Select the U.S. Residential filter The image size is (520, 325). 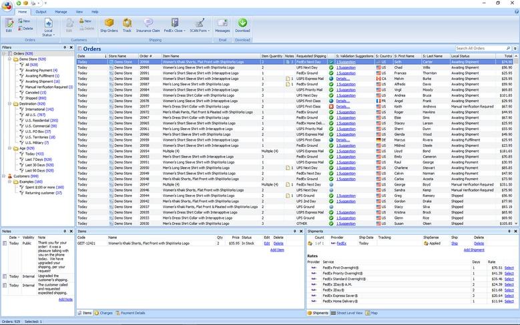(x=41, y=120)
